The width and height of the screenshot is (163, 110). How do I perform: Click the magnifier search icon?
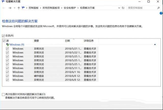click(158, 8)
